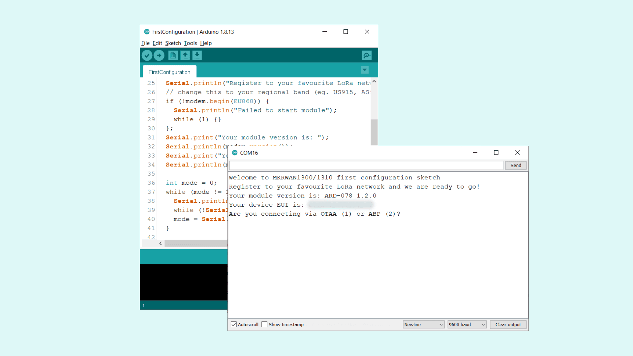633x356 pixels.
Task: Enable the Show timestamp checkbox
Action: click(x=264, y=325)
